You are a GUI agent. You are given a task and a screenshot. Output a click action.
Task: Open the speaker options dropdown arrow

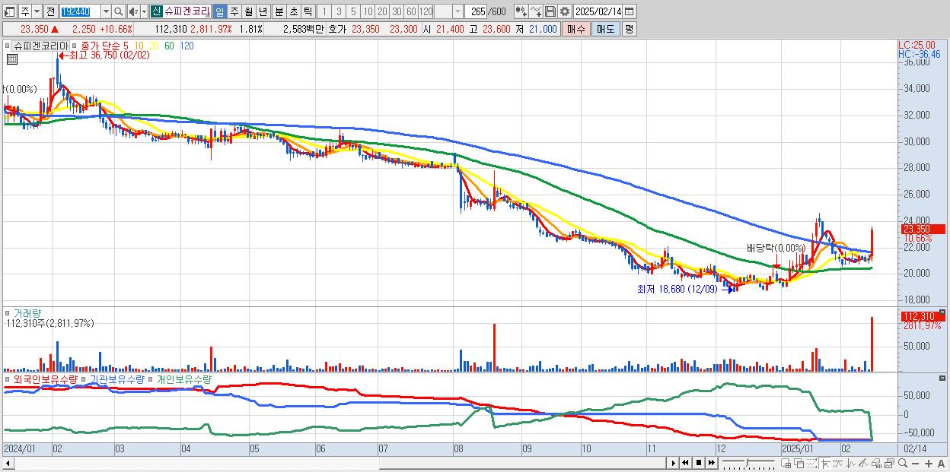[144, 11]
